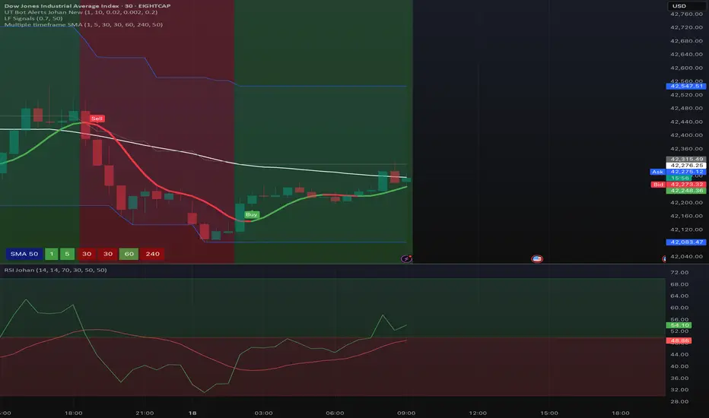Click the red 30 cell beside the 5 cell

coord(87,254)
